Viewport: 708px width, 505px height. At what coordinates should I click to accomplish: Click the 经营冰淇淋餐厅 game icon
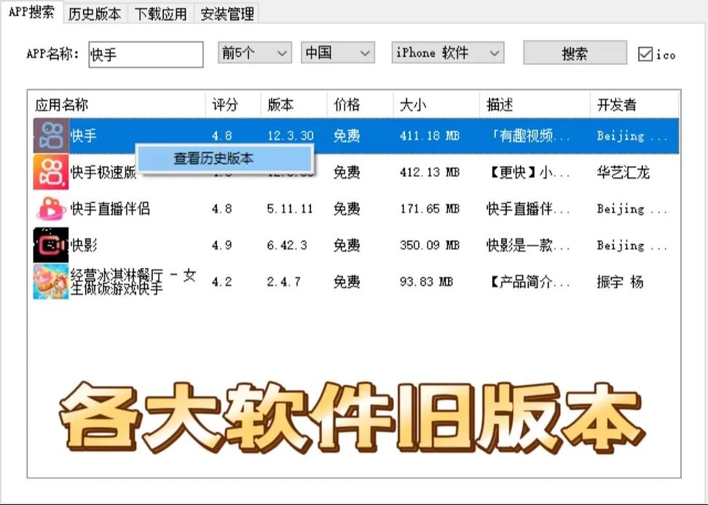coord(50,281)
